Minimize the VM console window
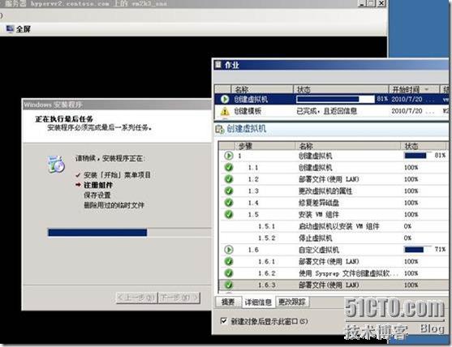 pyautogui.click(x=362, y=3)
